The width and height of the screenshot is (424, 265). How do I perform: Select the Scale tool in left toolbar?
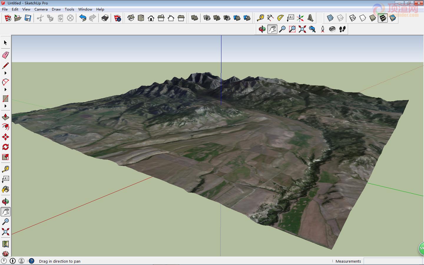tap(5, 157)
